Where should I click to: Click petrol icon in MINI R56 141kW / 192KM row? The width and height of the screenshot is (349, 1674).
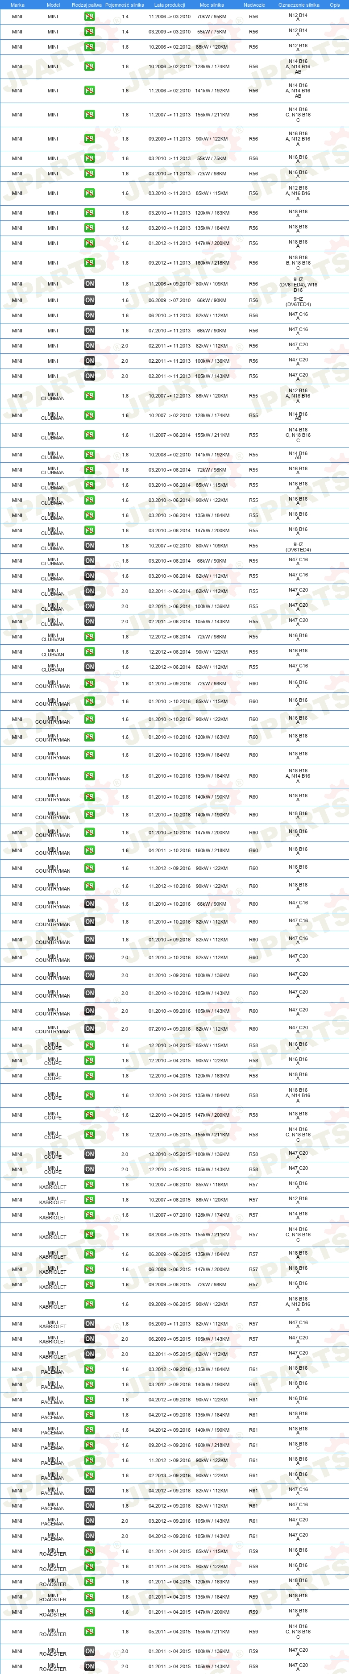coord(90,90)
